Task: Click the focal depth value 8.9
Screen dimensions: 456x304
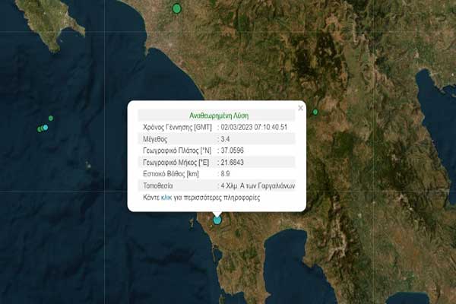Action: tap(225, 174)
